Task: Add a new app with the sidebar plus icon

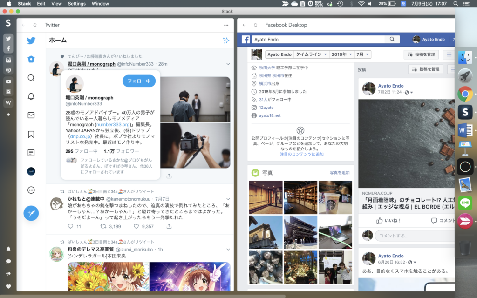Action: point(8,115)
